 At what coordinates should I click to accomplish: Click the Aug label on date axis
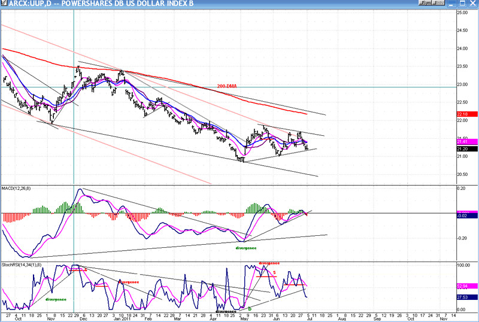[341, 318]
